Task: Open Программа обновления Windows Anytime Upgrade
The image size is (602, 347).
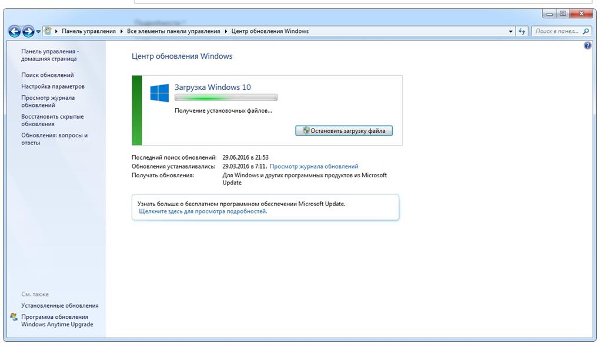Action: (57, 321)
